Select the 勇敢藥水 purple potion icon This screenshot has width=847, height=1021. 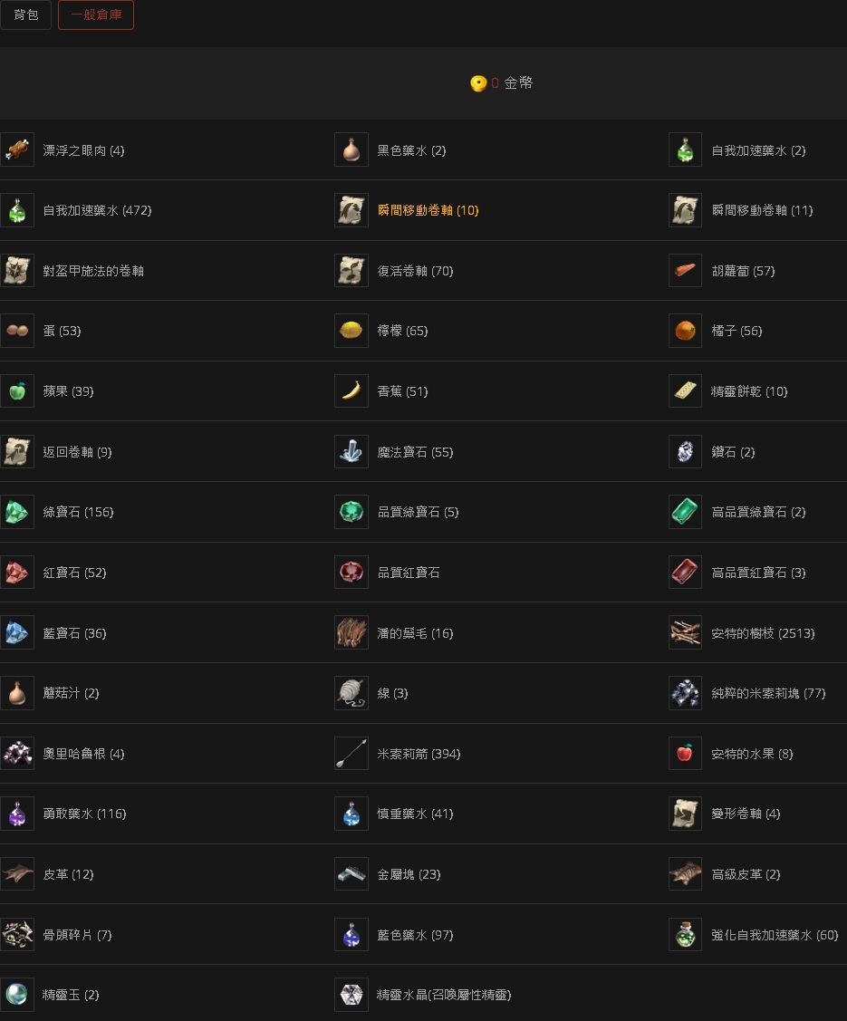click(17, 814)
